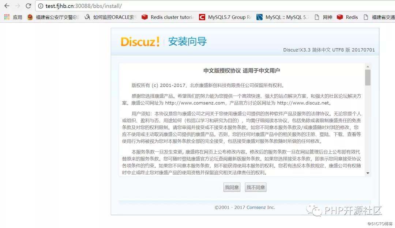
Task: Open the Redis bookmark with the red cube icon
Action: [x=347, y=17]
